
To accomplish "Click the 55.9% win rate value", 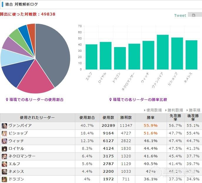I will 151,126.
